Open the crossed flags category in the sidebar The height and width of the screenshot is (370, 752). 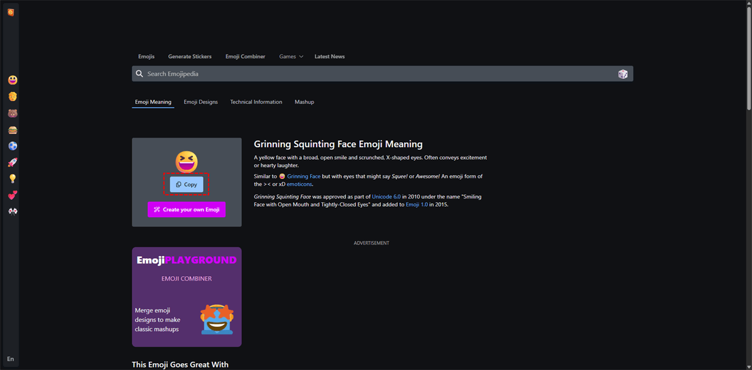tap(13, 212)
